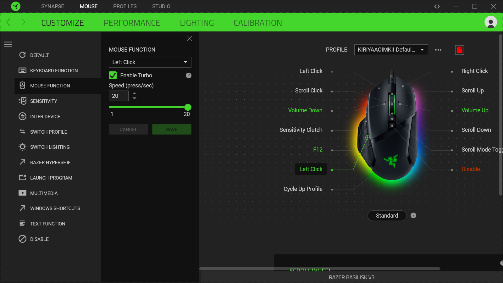Click the Keyboard Function keyboard icon
Viewport: 503px width, 283px height.
[x=22, y=70]
